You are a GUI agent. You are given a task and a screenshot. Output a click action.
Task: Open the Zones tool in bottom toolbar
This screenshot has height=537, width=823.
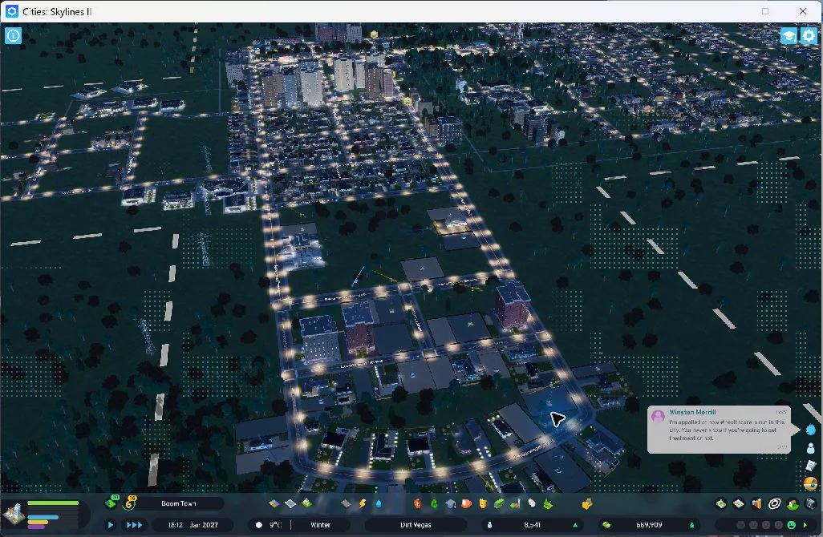(x=274, y=504)
